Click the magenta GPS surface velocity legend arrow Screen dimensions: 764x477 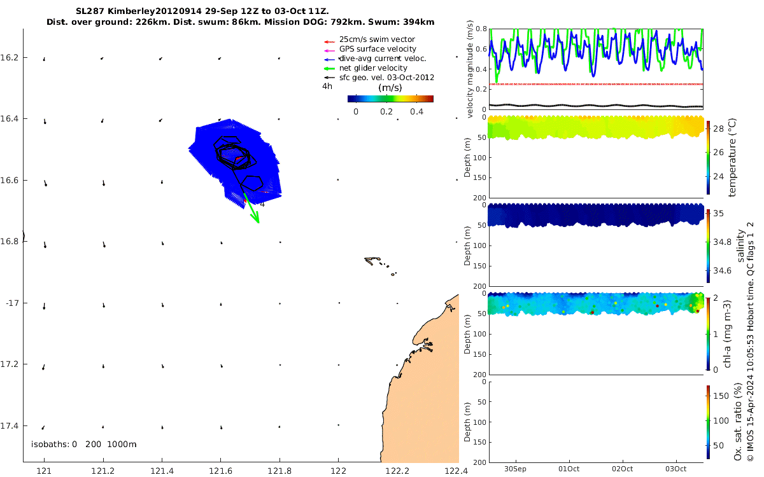pos(329,49)
